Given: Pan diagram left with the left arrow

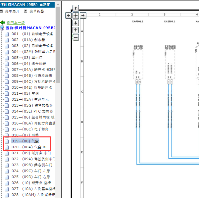Looking at the screenshot, I should (x=68, y=16).
